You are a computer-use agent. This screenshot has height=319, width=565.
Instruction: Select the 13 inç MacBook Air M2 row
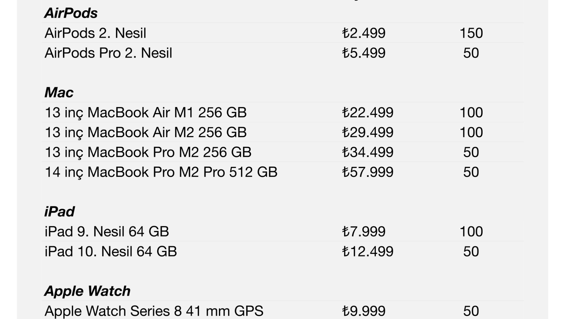coord(282,132)
